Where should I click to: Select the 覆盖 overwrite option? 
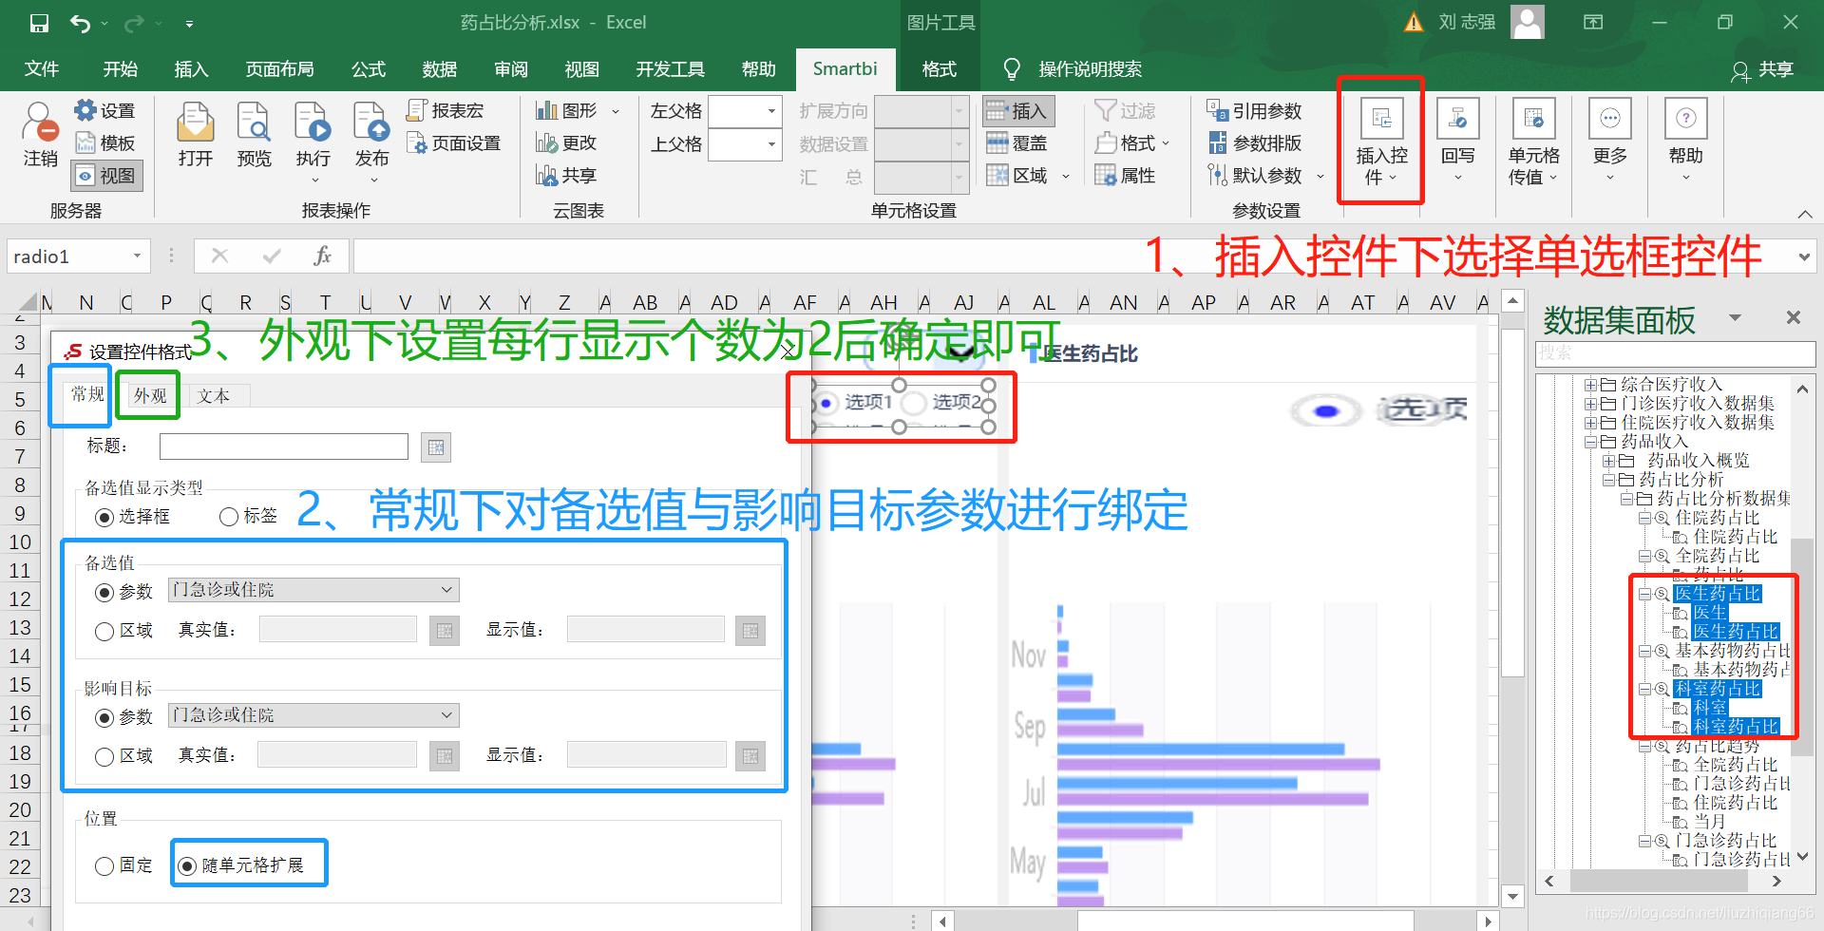(x=1016, y=143)
